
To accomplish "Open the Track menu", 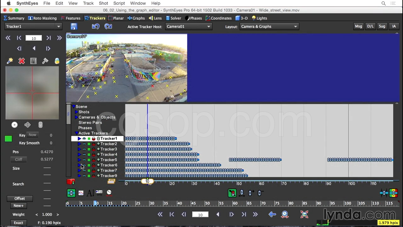I will (x=88, y=3).
